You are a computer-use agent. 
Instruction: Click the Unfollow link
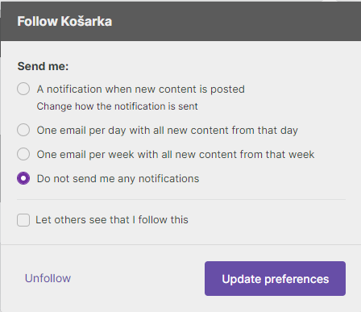coord(48,278)
